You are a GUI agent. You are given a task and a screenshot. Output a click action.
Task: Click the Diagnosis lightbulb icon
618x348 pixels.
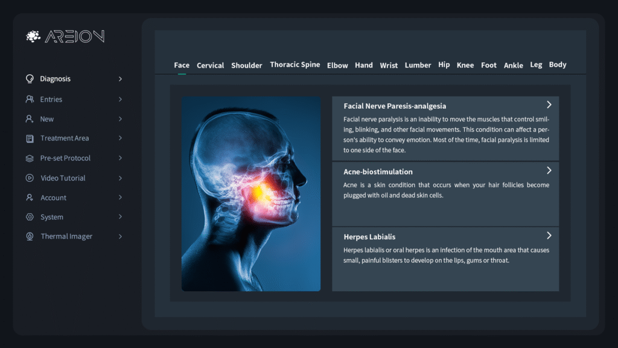[30, 79]
